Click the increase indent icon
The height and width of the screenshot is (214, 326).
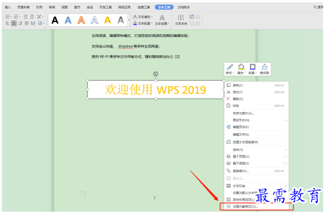[x=32, y=17]
